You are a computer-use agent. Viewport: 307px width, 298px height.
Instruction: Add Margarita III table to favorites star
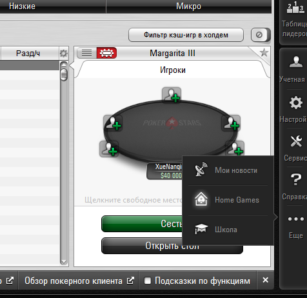pyautogui.click(x=264, y=52)
